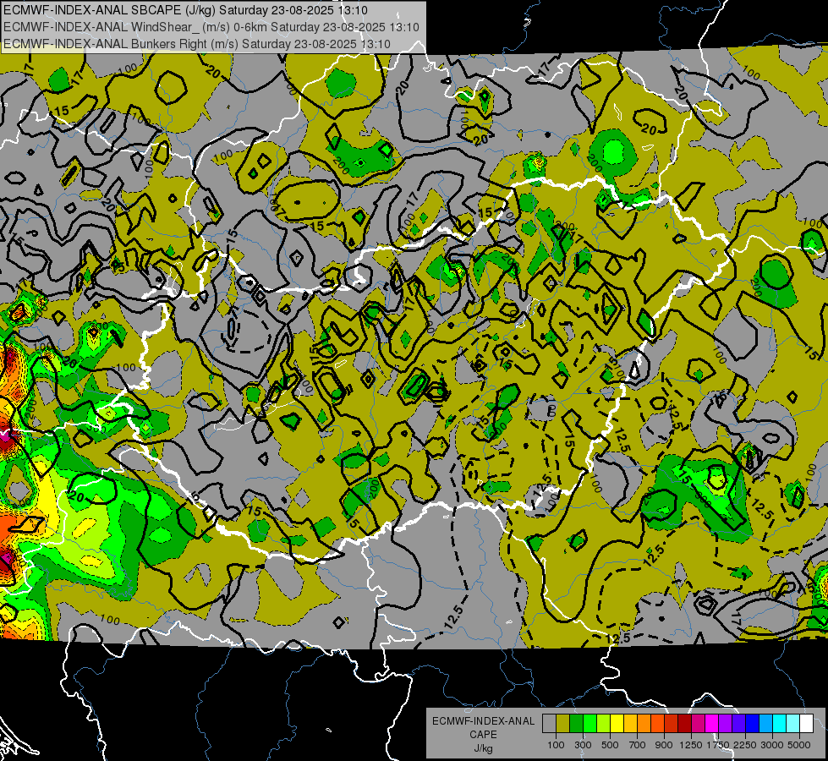Image resolution: width=828 pixels, height=761 pixels.
Task: Click the J/kg unit label in legend
Action: tap(483, 748)
